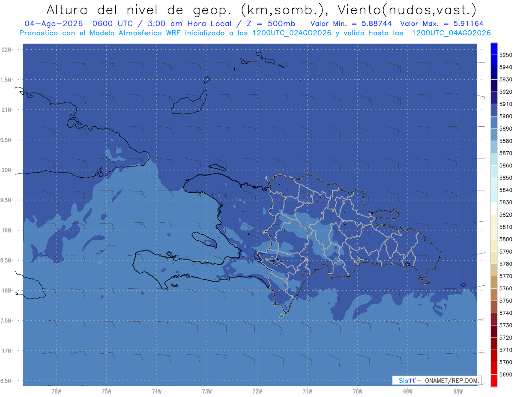Select the bright red swatch below 5690
514x397 pixels.
point(494,380)
